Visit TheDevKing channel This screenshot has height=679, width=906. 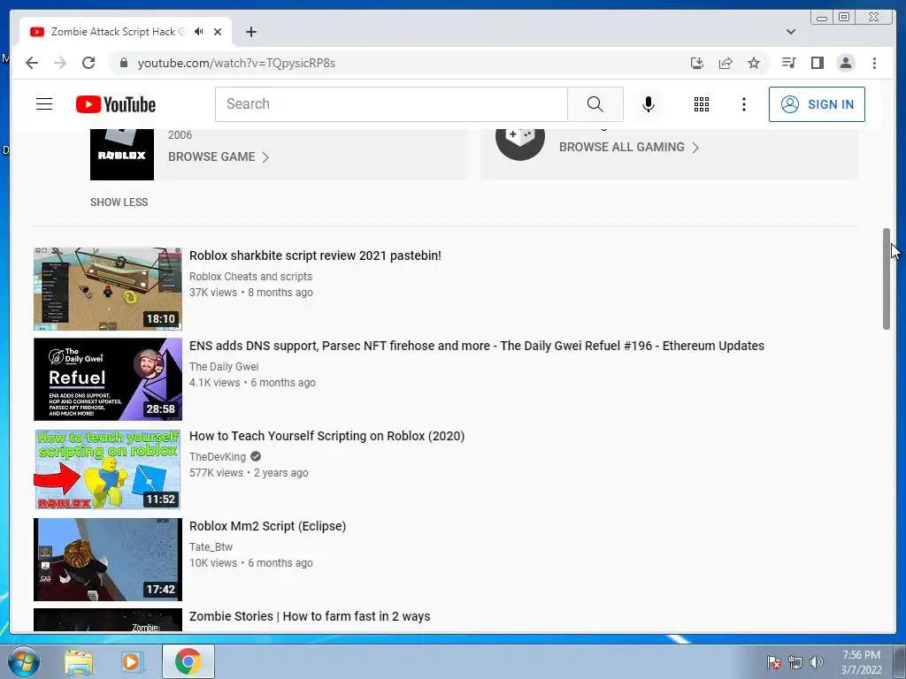[218, 457]
